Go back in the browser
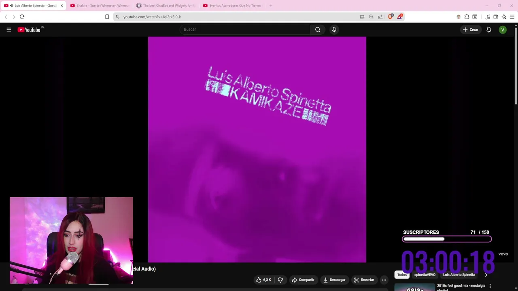 pos(6,17)
